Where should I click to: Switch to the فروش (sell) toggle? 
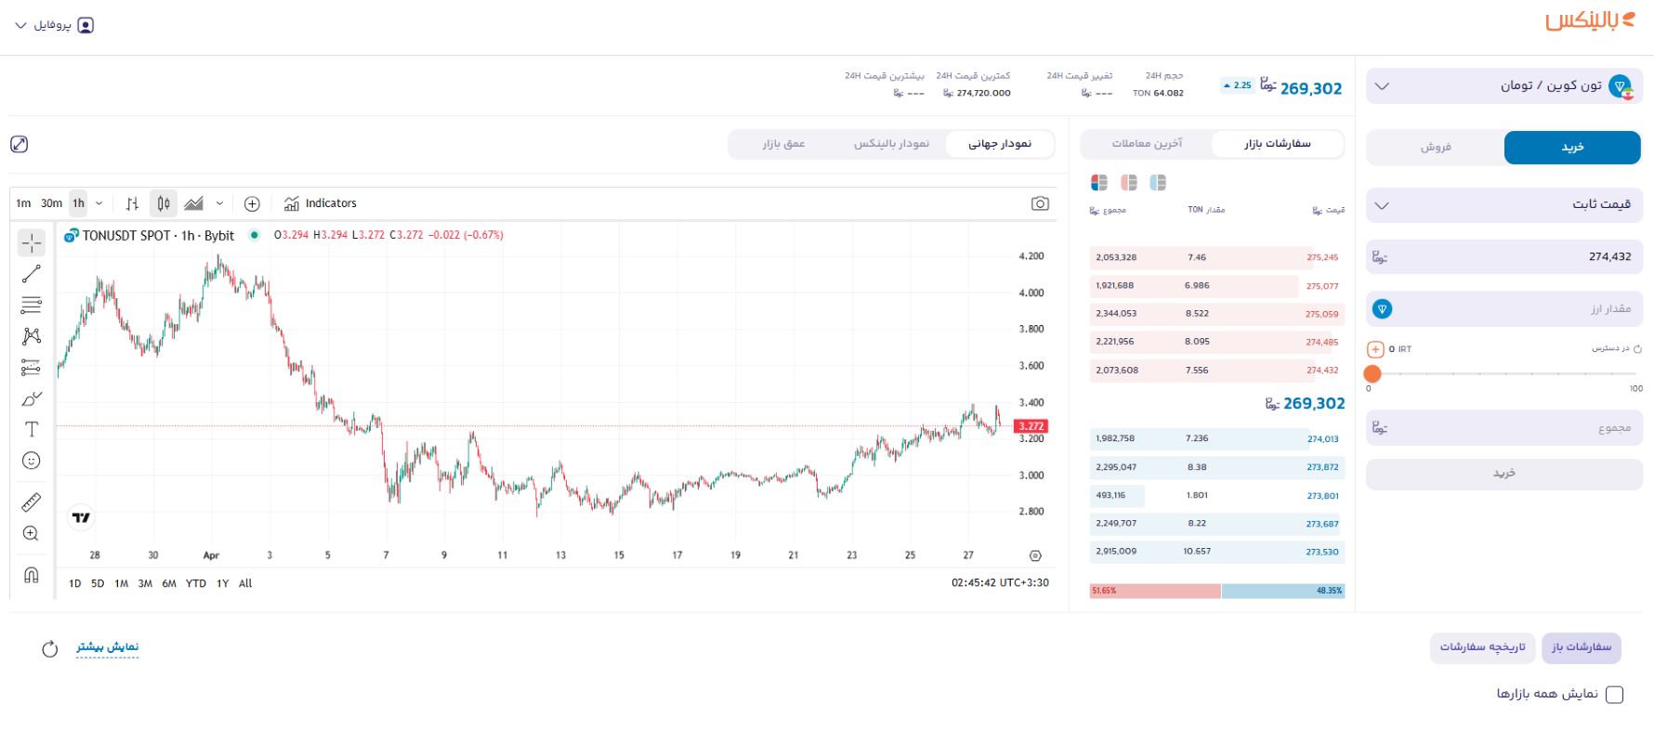point(1435,147)
